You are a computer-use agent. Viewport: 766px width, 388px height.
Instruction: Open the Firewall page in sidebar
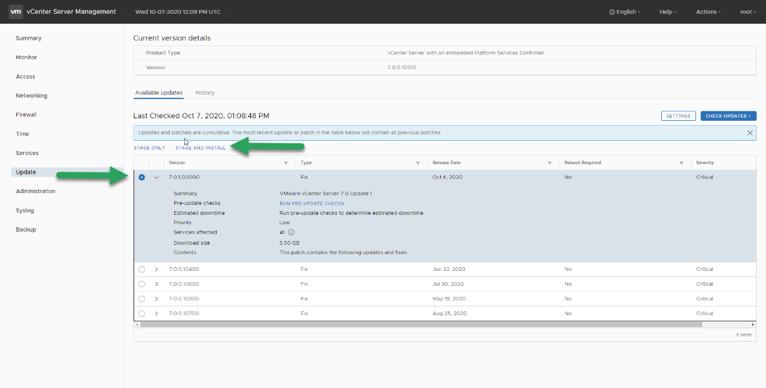click(26, 115)
